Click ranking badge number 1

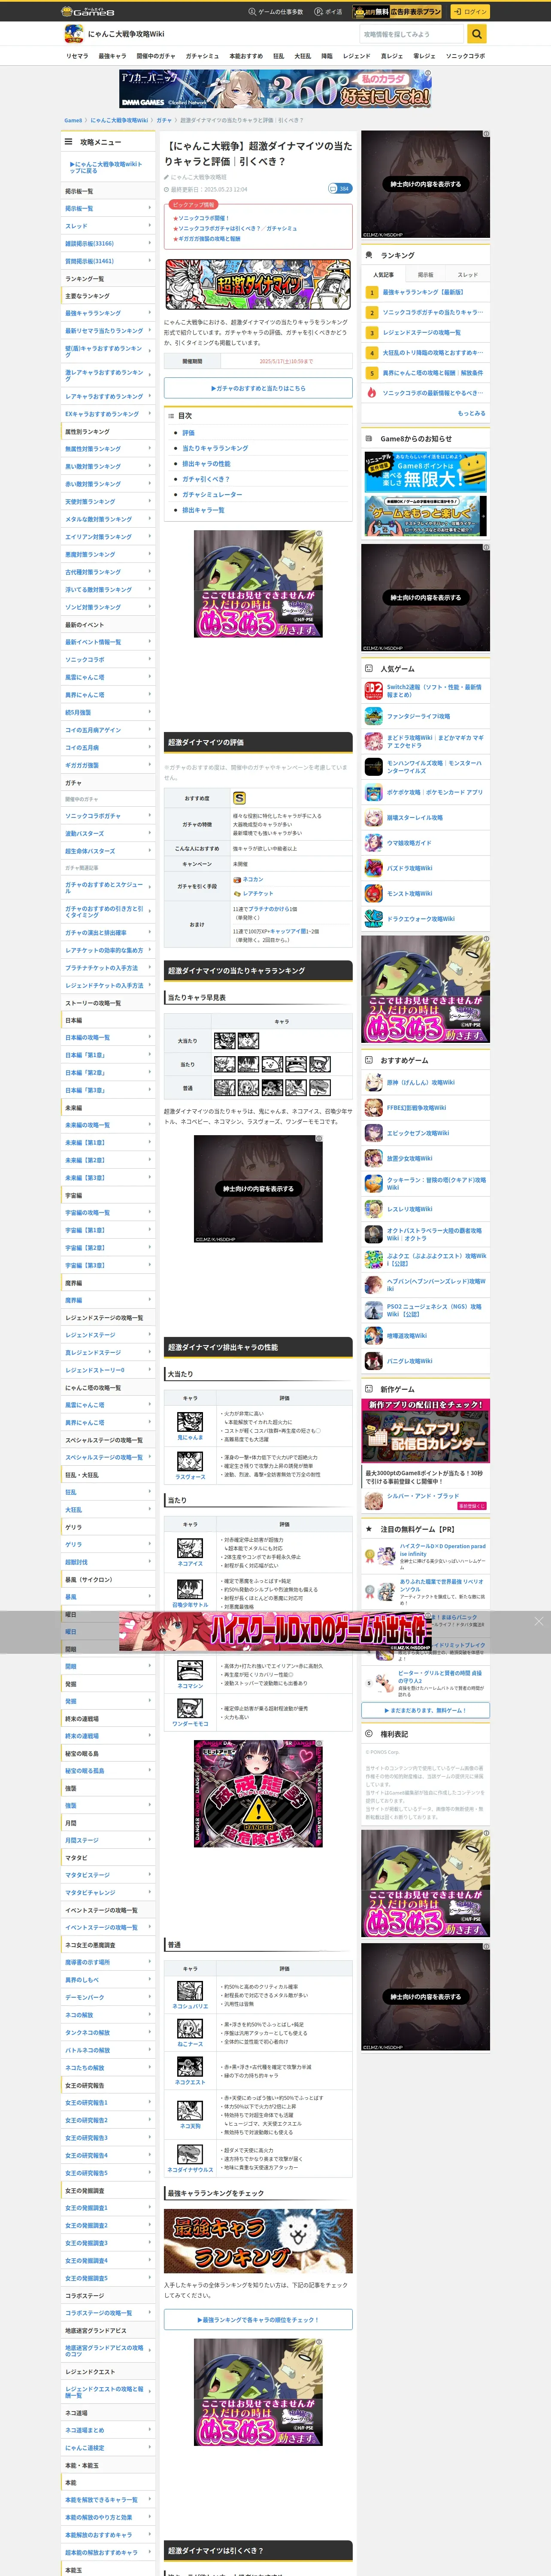click(x=371, y=293)
